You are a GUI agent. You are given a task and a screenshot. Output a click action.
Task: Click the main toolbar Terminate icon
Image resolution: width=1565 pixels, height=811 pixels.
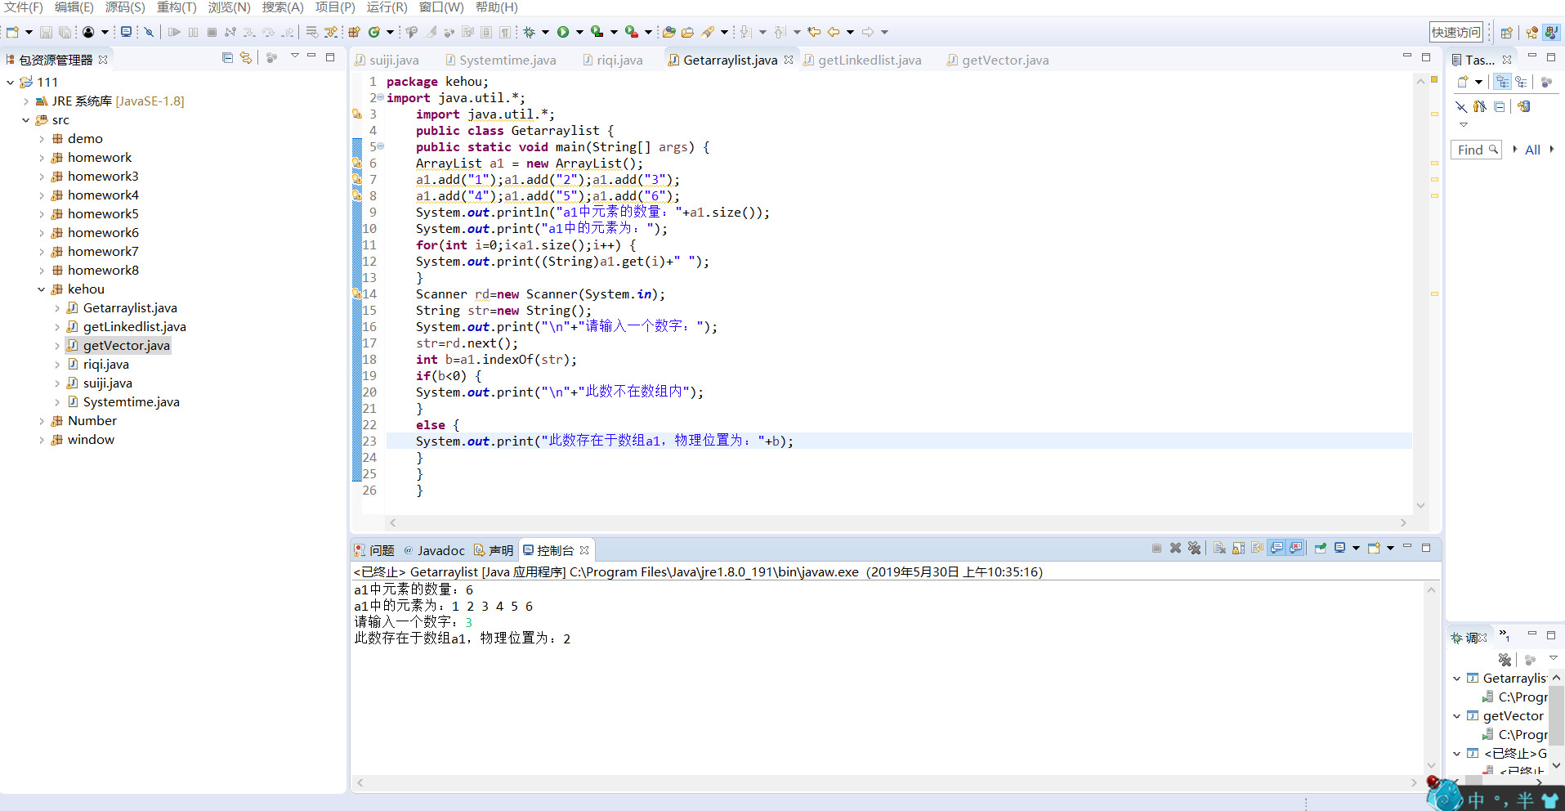coord(212,32)
